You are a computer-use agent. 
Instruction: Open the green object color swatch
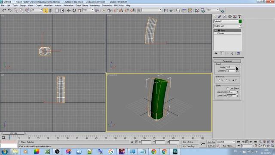[240, 21]
